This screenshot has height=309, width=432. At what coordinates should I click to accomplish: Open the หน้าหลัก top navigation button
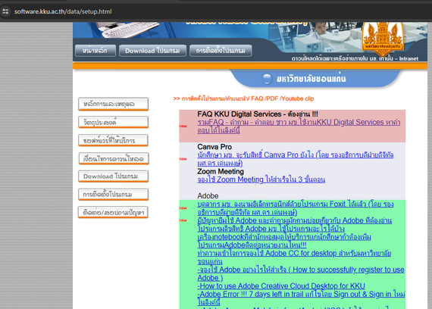click(x=95, y=51)
